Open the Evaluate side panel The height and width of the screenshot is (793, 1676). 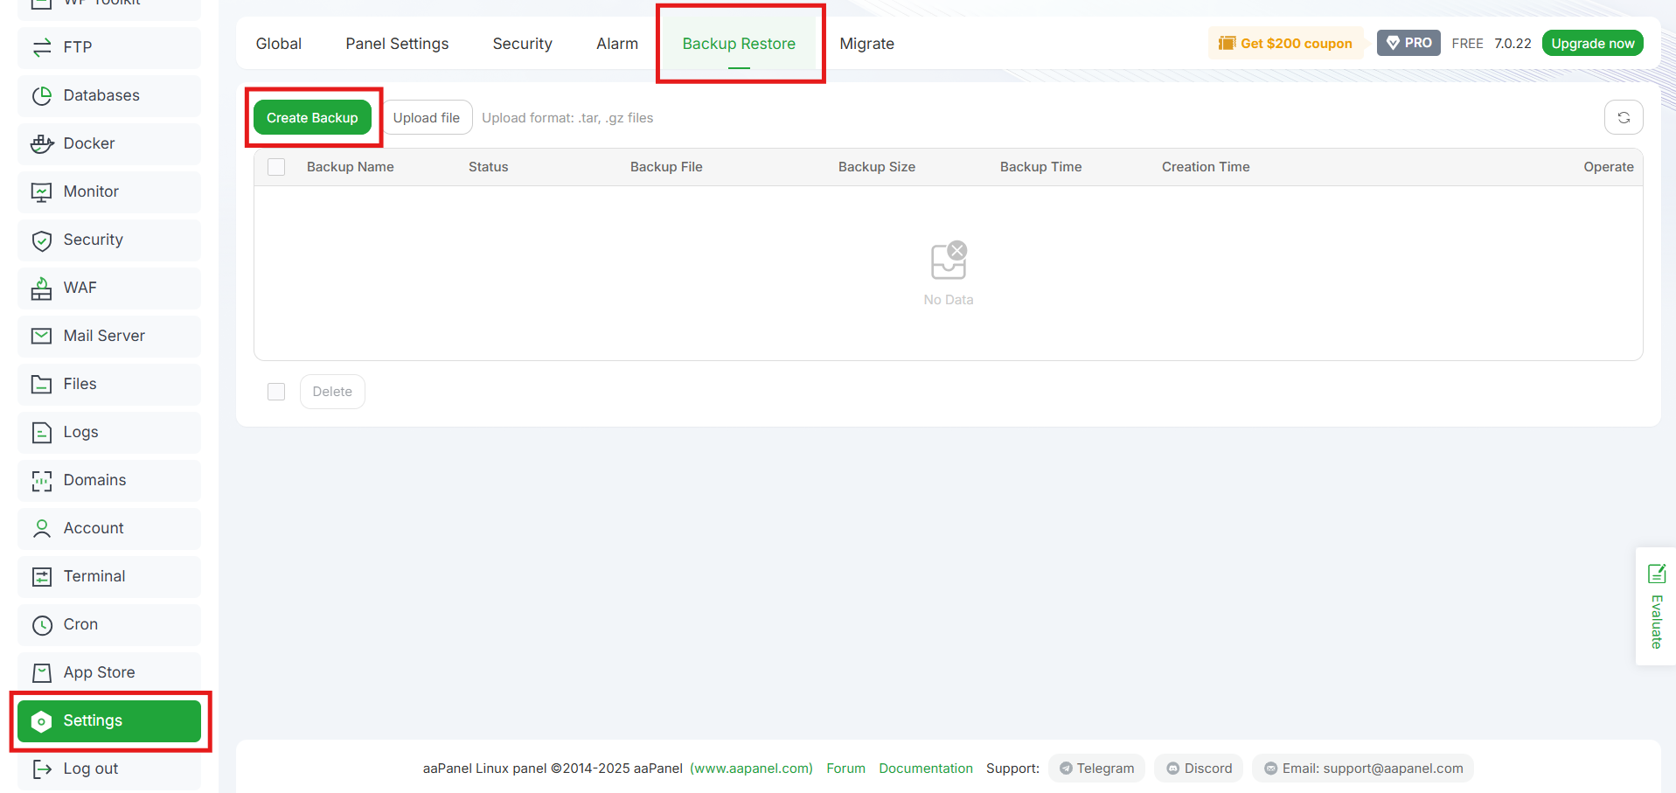1655,606
